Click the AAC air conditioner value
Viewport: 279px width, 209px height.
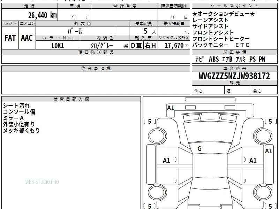coord(27,38)
